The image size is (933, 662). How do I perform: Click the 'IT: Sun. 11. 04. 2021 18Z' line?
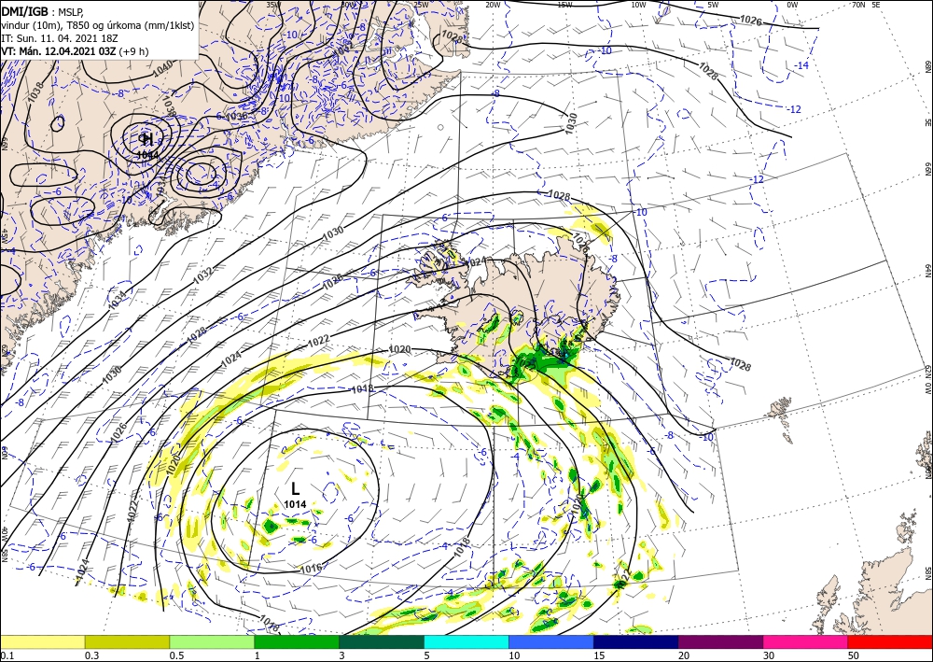tap(60, 38)
